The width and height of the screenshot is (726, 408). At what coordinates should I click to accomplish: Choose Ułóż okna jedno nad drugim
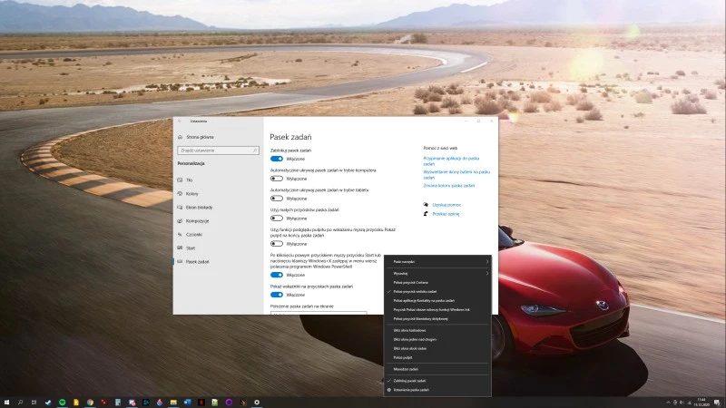click(437, 339)
